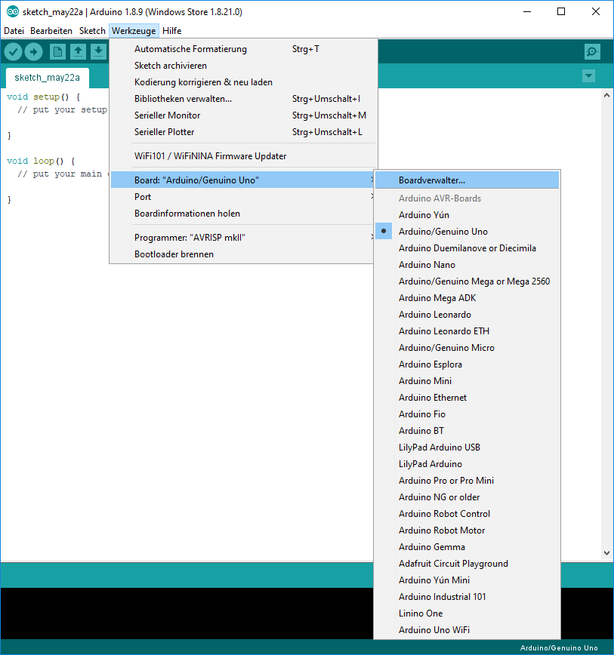Viewport: 614px width, 655px height.
Task: Choose Arduino Nano as the board
Action: point(427,265)
